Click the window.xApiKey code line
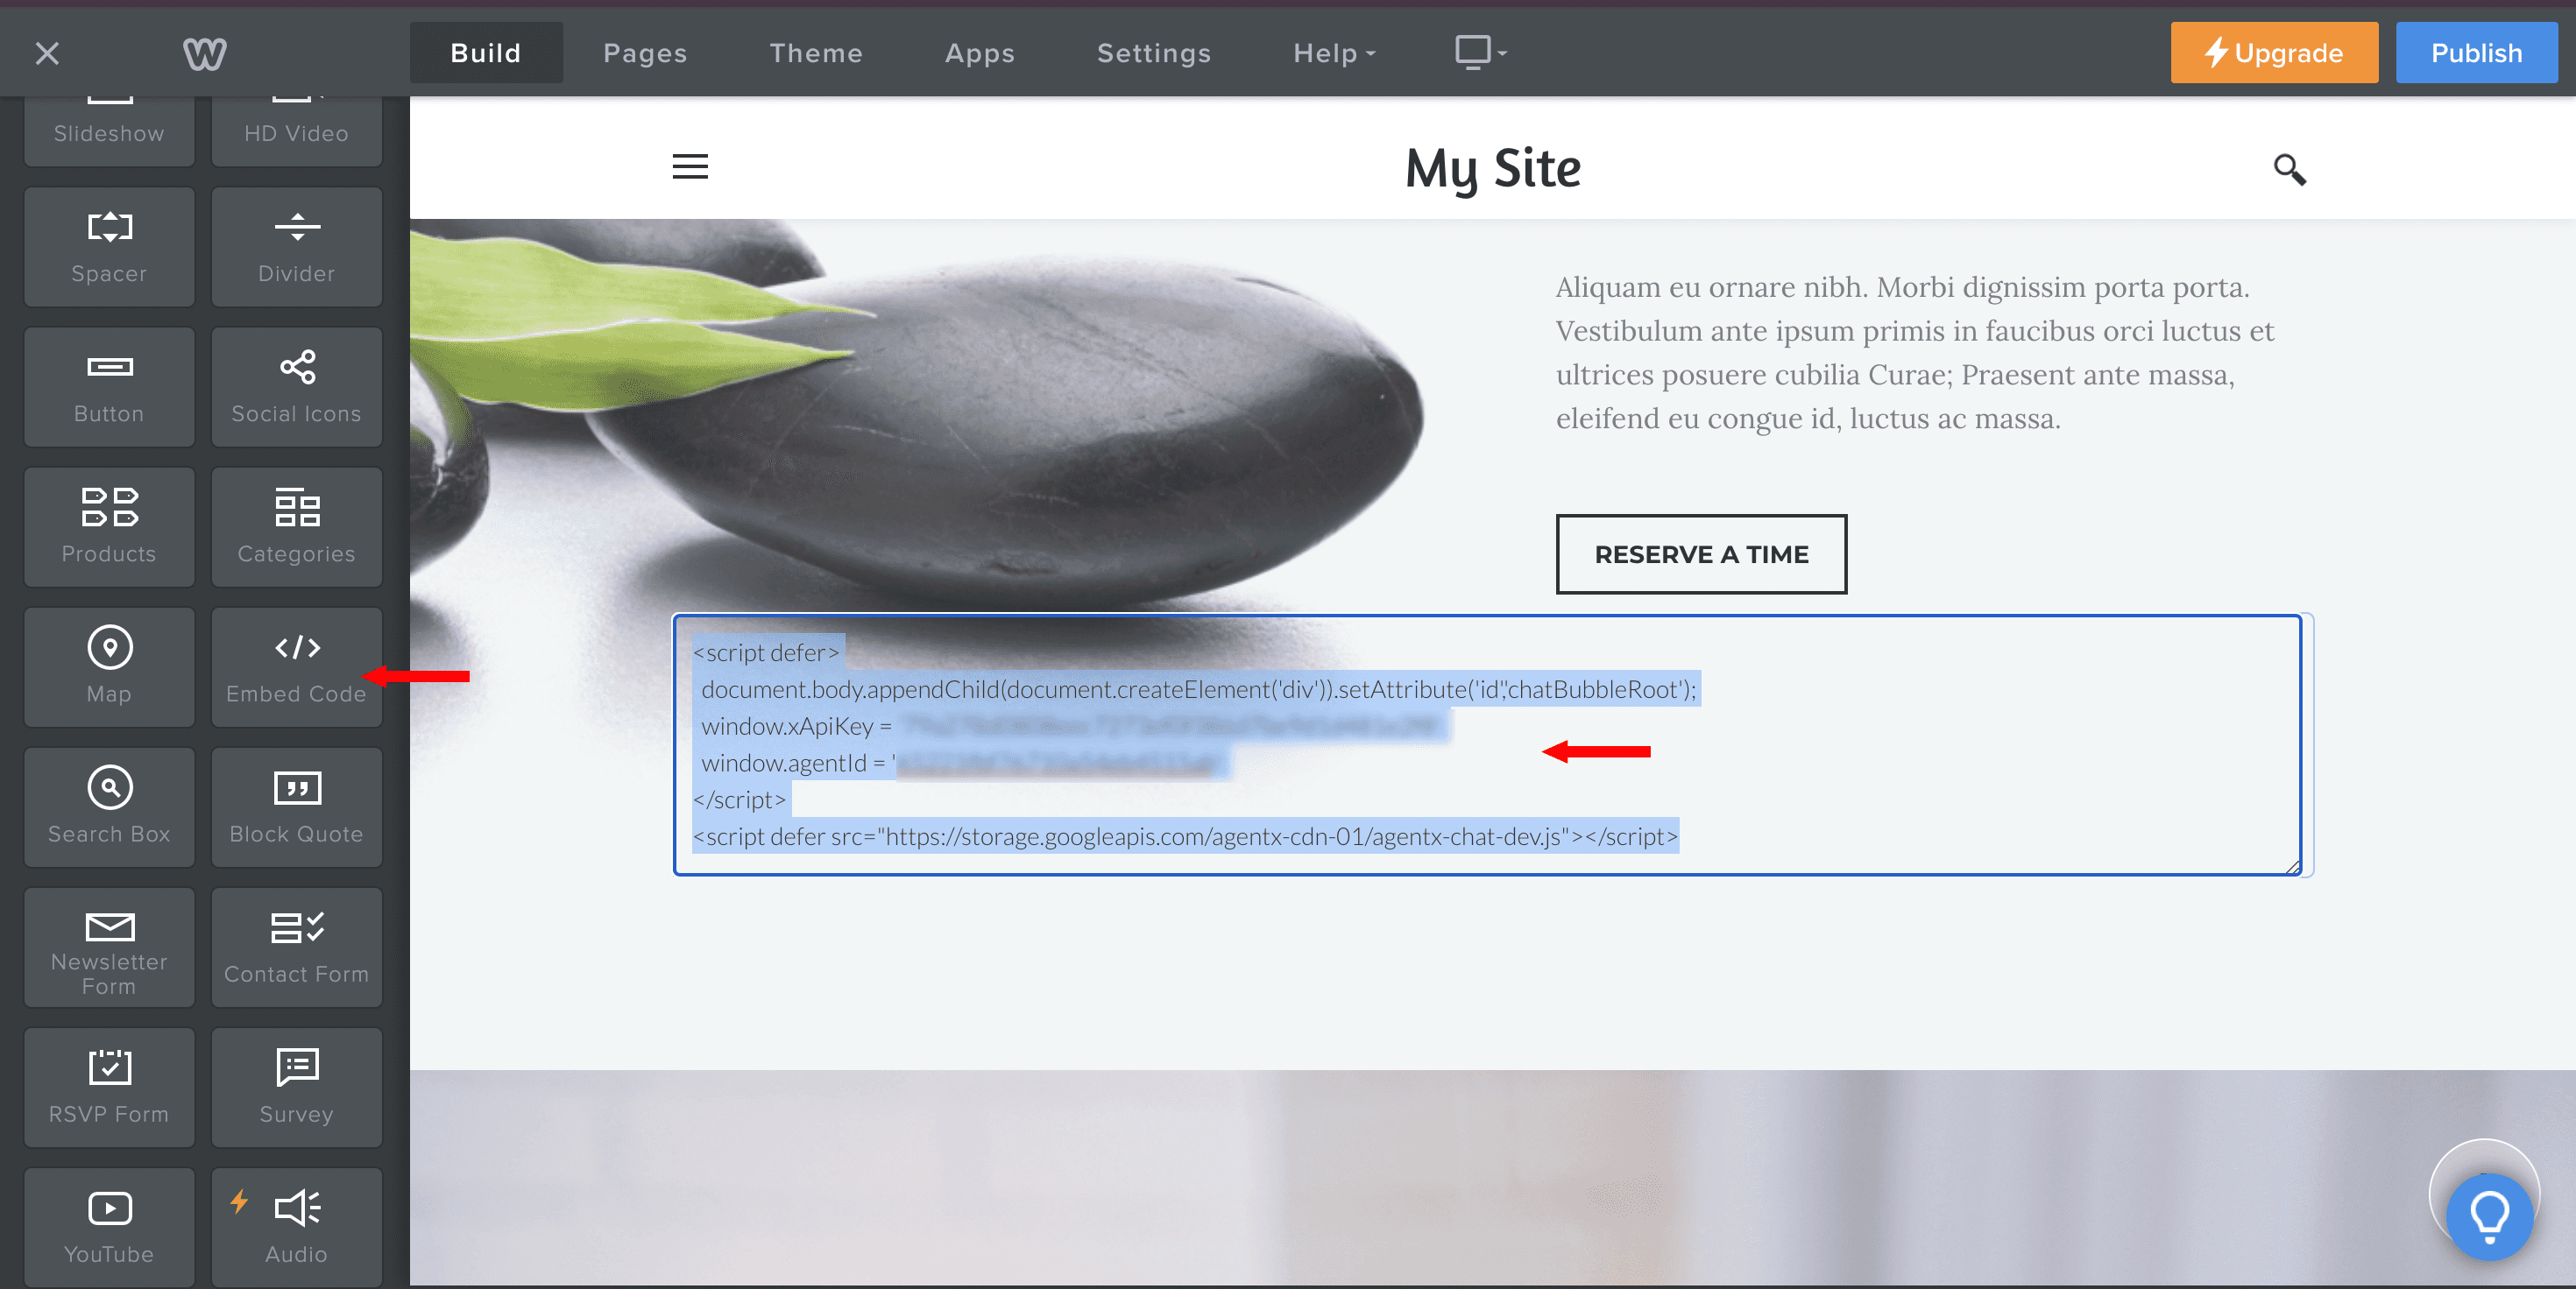 point(1070,727)
